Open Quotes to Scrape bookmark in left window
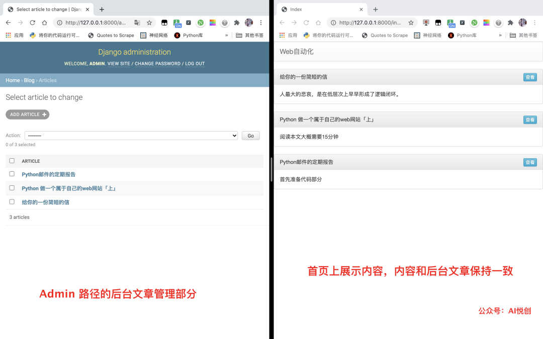This screenshot has width=543, height=339. coord(111,35)
